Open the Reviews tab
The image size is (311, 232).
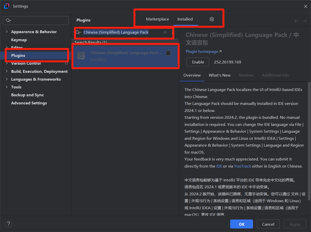tap(246, 75)
